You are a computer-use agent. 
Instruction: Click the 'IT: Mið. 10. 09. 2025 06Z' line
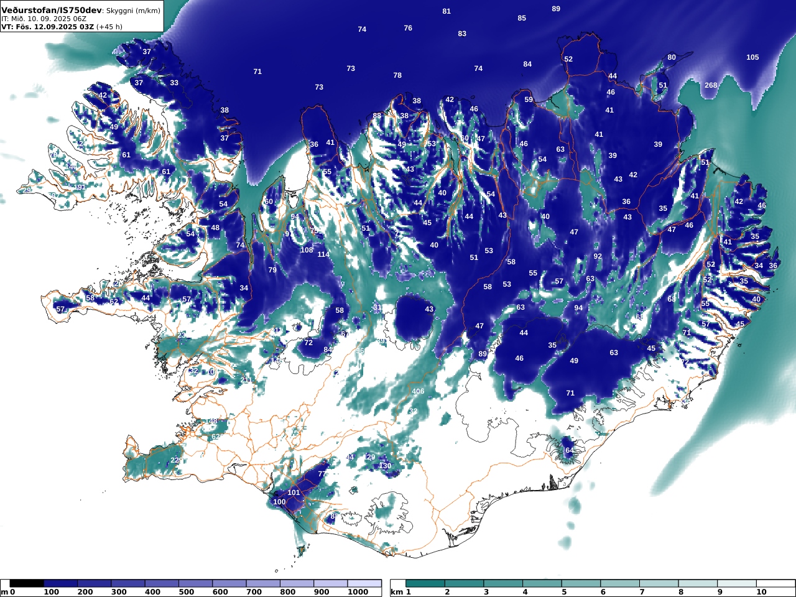coord(44,19)
